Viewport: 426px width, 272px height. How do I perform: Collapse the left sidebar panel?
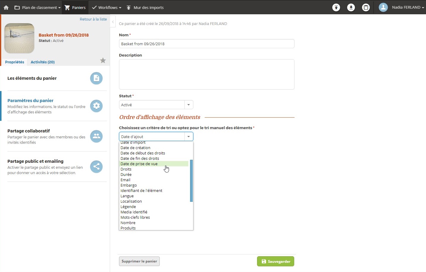(113, 22)
